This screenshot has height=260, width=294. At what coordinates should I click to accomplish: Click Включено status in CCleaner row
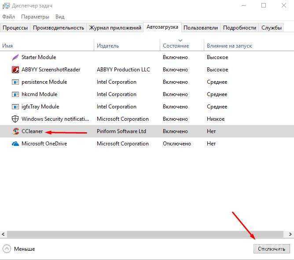click(x=175, y=131)
